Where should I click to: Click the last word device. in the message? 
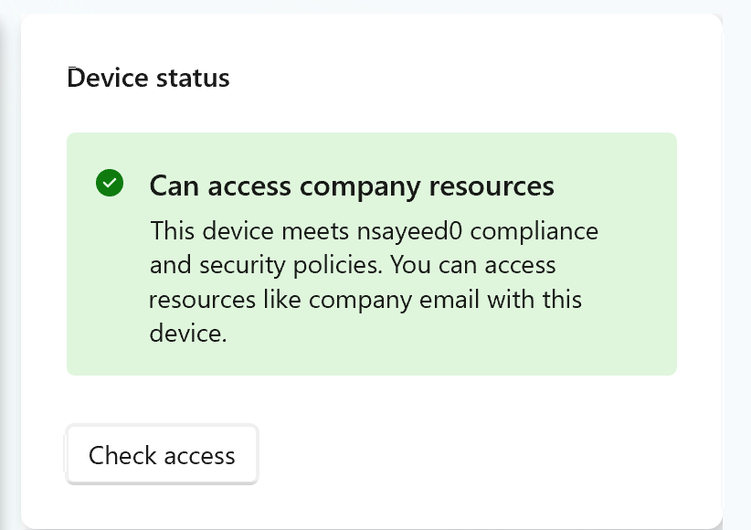pos(187,334)
